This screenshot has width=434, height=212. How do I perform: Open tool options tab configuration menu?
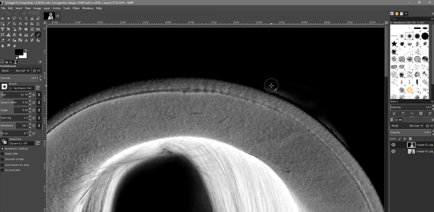tap(40, 62)
